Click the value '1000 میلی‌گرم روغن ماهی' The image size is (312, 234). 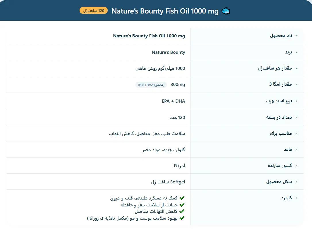tap(160, 68)
